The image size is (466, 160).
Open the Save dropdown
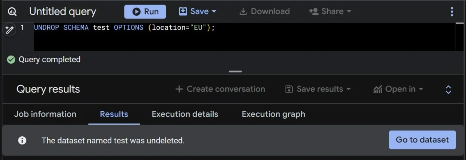tap(198, 12)
